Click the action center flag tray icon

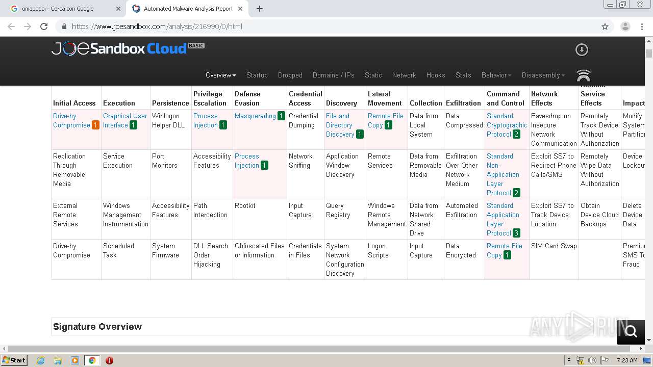tap(604, 360)
